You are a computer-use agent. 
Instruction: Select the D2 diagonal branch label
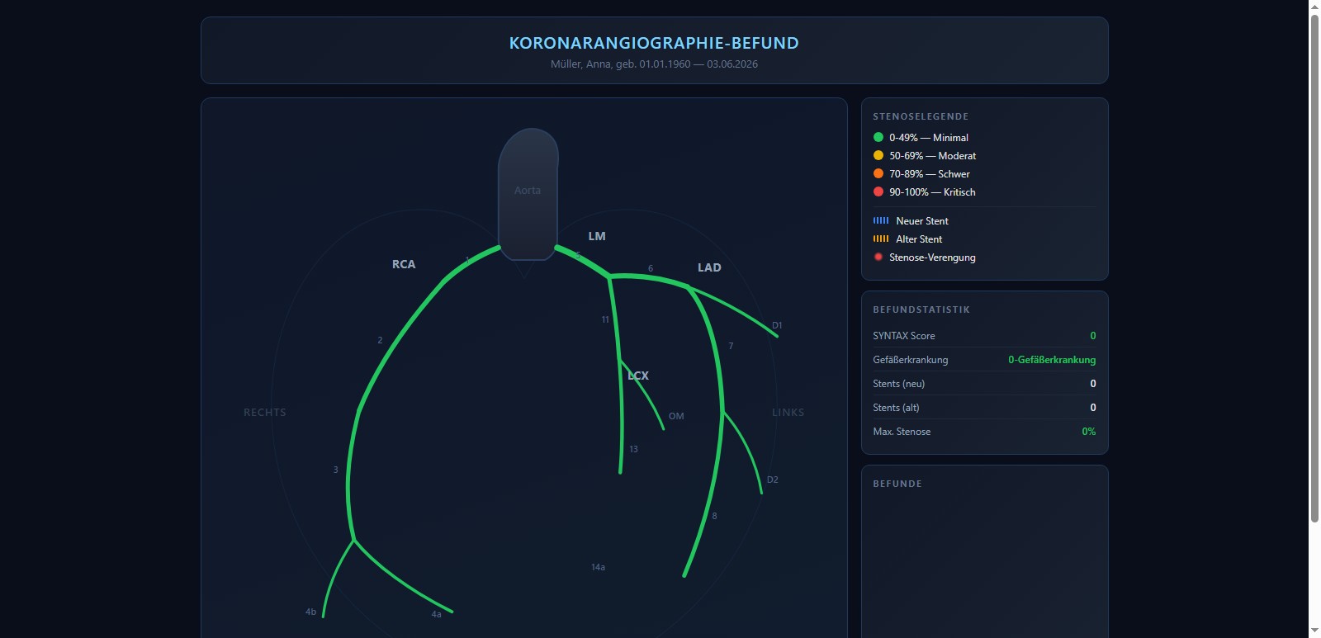tap(773, 480)
